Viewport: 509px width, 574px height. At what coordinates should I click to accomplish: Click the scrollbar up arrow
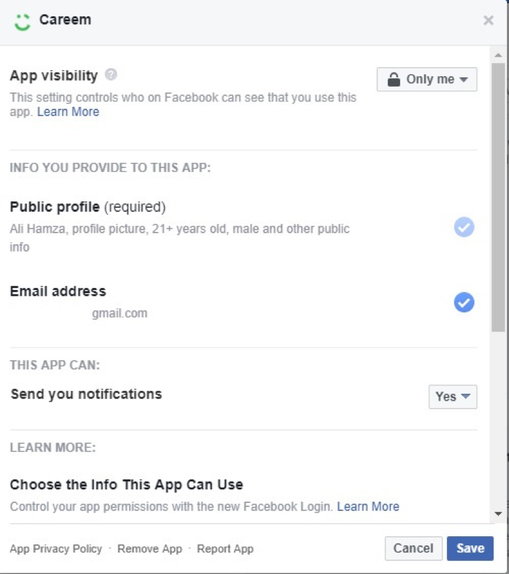point(499,55)
